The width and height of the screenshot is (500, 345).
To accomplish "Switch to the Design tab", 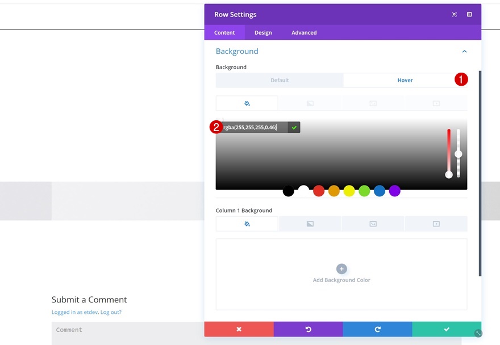I will (263, 32).
